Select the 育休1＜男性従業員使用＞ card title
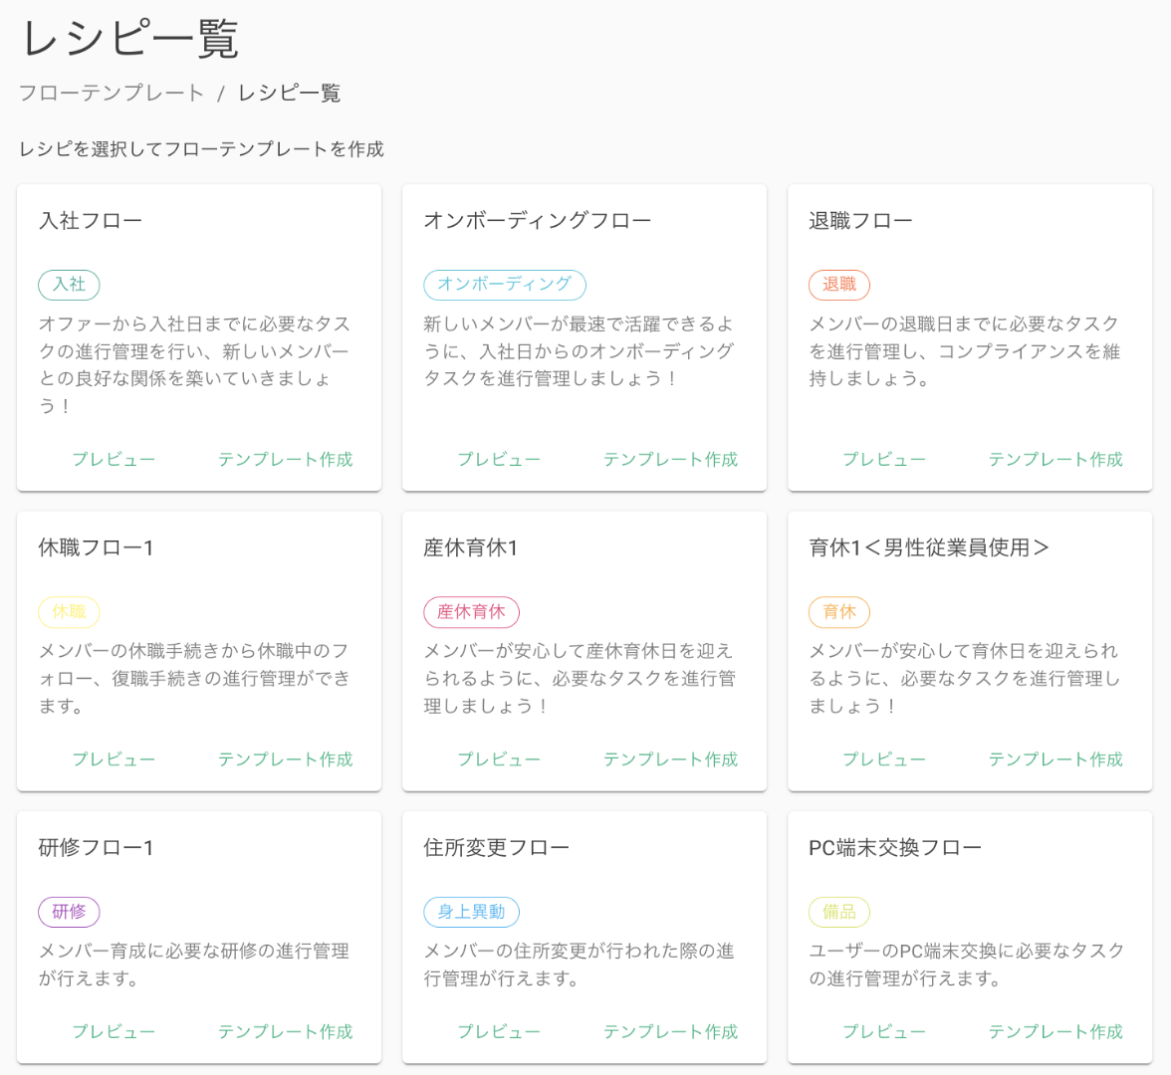The width and height of the screenshot is (1171, 1075). (929, 547)
